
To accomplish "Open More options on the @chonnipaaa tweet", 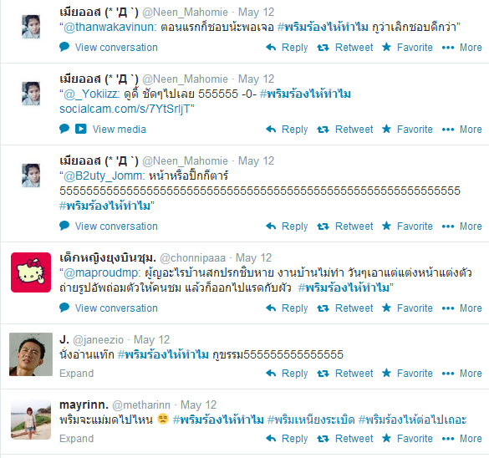I will tap(462, 308).
